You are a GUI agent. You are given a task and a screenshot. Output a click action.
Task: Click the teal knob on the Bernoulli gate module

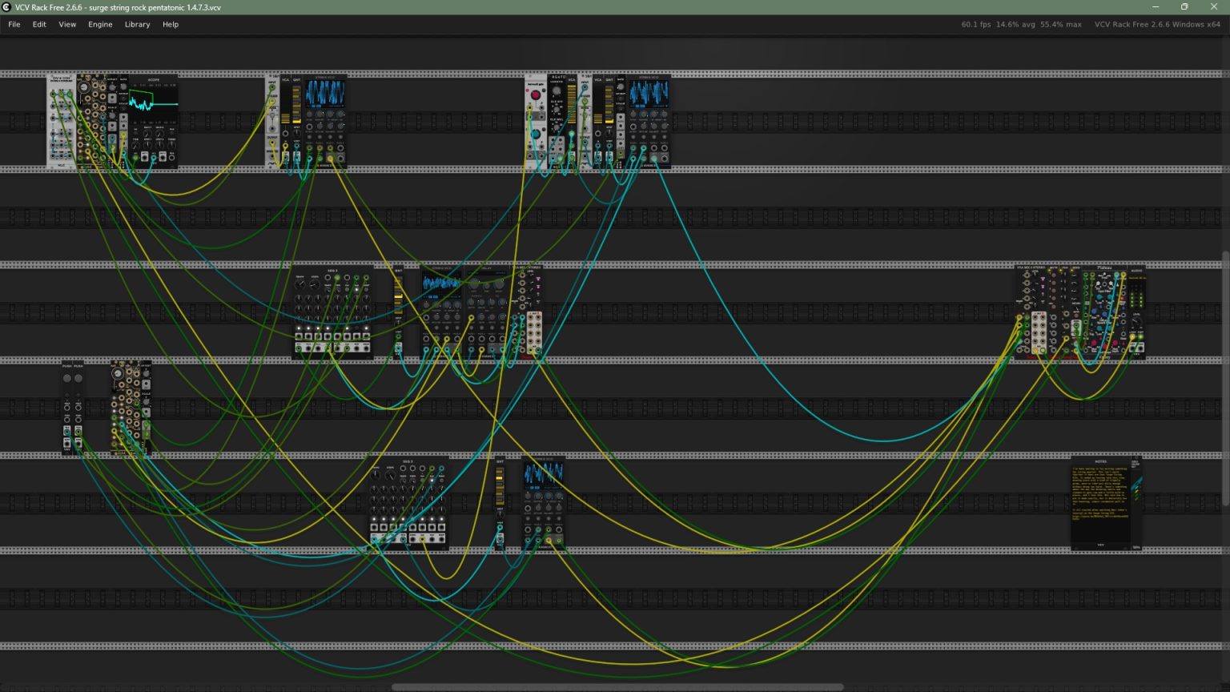[x=536, y=134]
